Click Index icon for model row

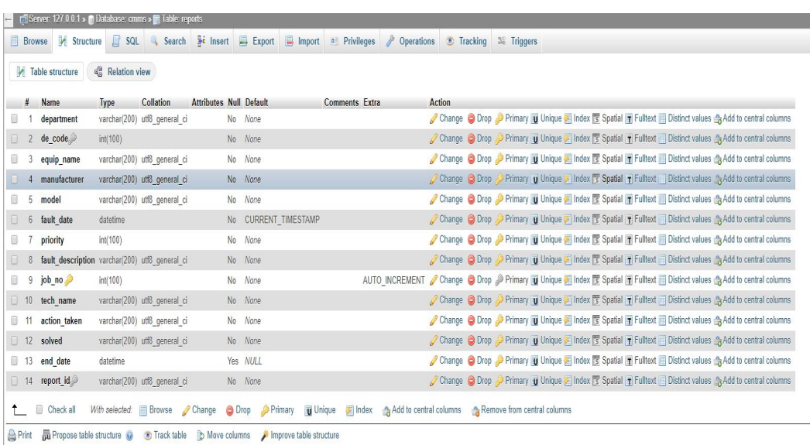tap(568, 199)
